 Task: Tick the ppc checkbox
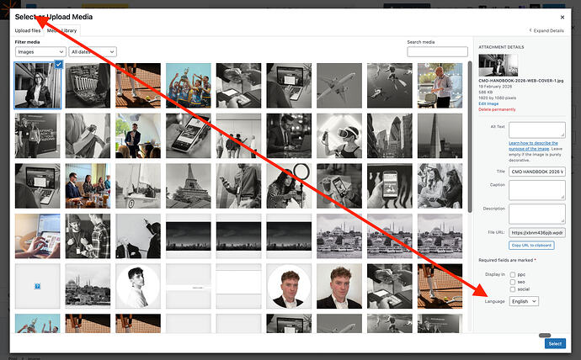pyautogui.click(x=513, y=274)
